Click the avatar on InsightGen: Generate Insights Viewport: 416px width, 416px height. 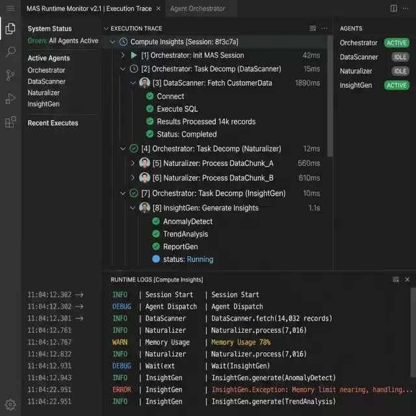click(x=144, y=208)
